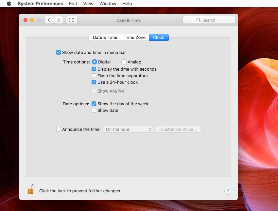Click the open padlock icon
Screen dimensions: 278x211
click(31, 189)
